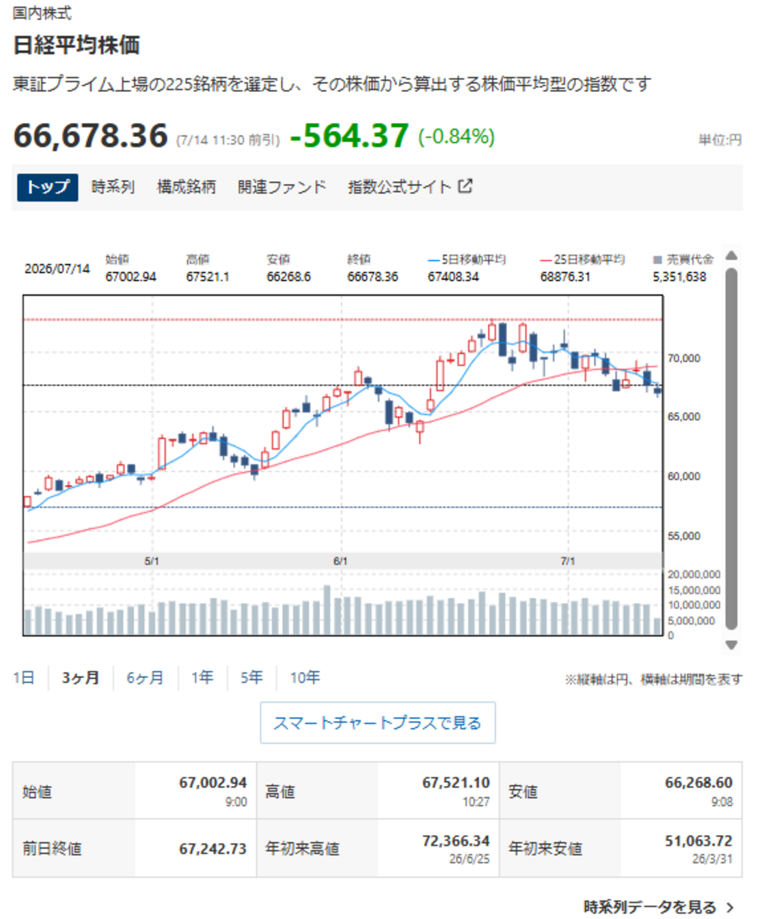The width and height of the screenshot is (760, 919).
Task: Click the chevron arrow after 時系列データを見る
Action: click(x=730, y=907)
